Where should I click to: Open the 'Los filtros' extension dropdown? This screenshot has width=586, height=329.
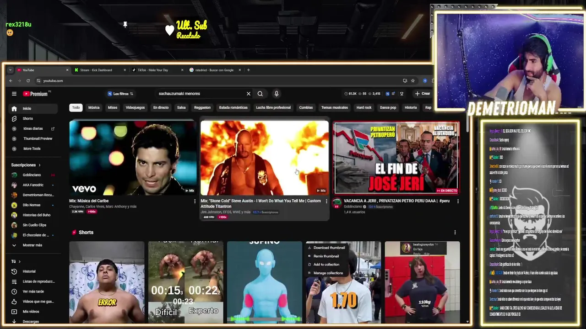120,94
